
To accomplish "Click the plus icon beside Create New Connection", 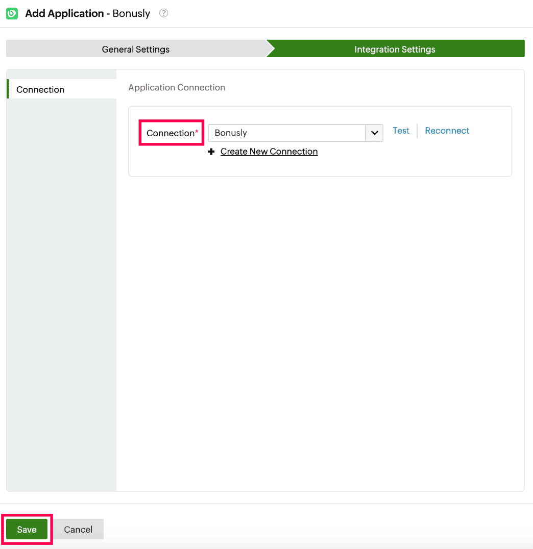I will pos(211,152).
